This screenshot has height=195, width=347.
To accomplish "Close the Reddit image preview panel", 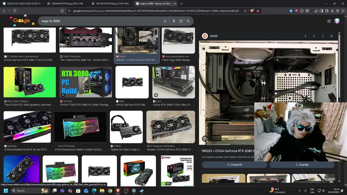I will click(x=331, y=36).
